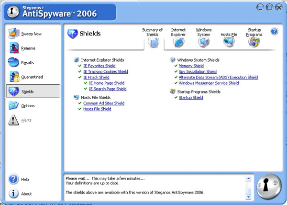287x205 pixels.
Task: Open the IE Favorites Shield link
Action: 99,66
